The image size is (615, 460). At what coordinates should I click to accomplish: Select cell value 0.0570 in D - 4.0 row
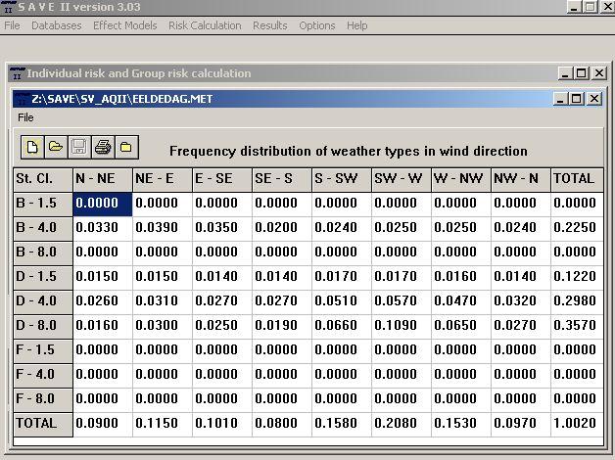(401, 301)
